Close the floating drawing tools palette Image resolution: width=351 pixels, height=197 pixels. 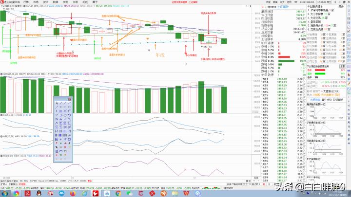[x=70, y=99]
